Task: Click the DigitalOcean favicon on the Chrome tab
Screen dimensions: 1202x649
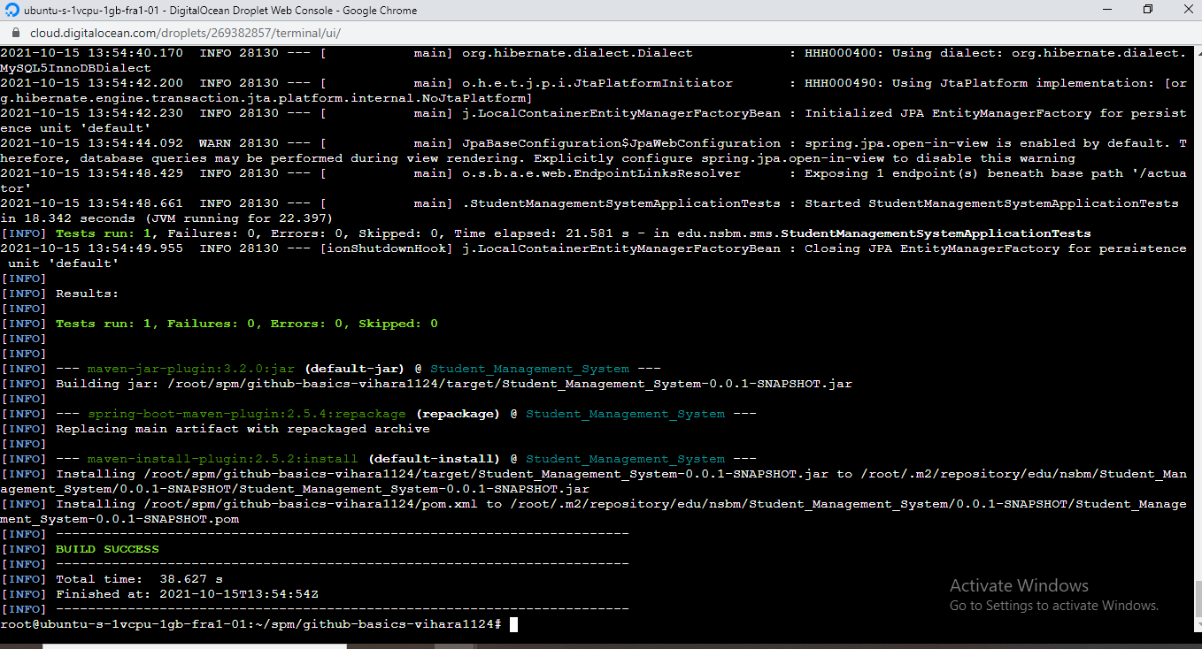Action: [x=12, y=10]
